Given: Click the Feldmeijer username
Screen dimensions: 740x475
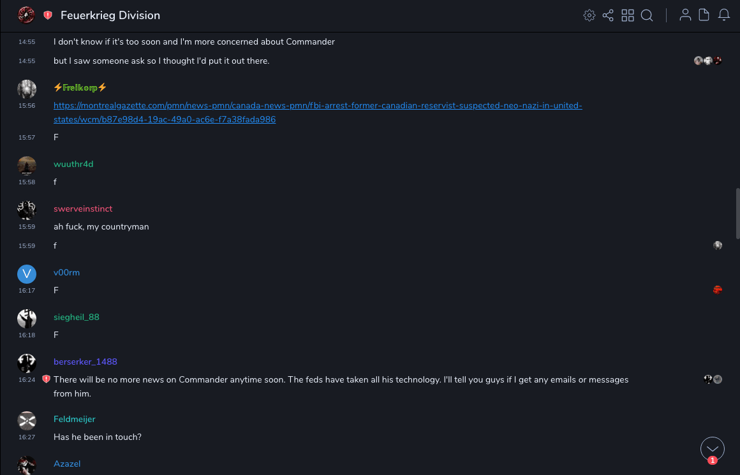Looking at the screenshot, I should tap(75, 419).
